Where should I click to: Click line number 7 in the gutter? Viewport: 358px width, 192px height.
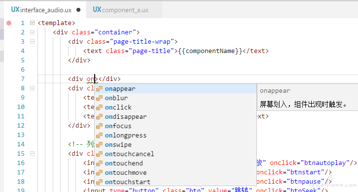pos(23,79)
